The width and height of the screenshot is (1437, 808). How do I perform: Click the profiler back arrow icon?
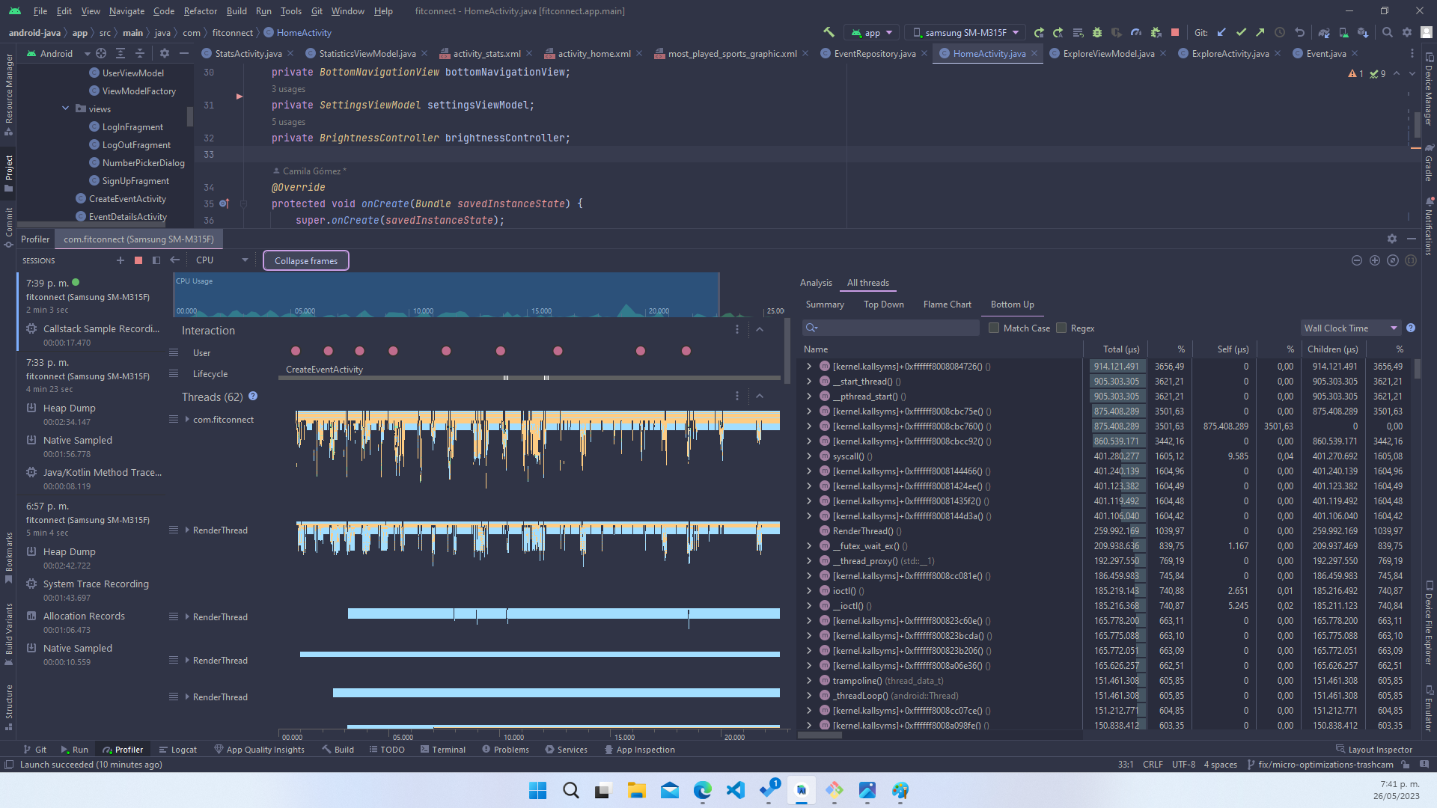(x=174, y=260)
